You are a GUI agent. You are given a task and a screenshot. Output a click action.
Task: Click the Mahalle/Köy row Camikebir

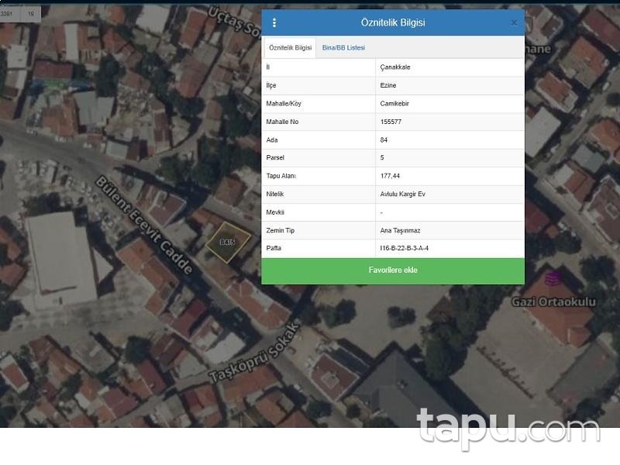[x=391, y=104]
